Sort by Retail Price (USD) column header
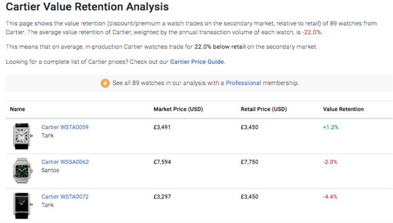Viewport: 393px width, 223px height. pyautogui.click(x=264, y=109)
